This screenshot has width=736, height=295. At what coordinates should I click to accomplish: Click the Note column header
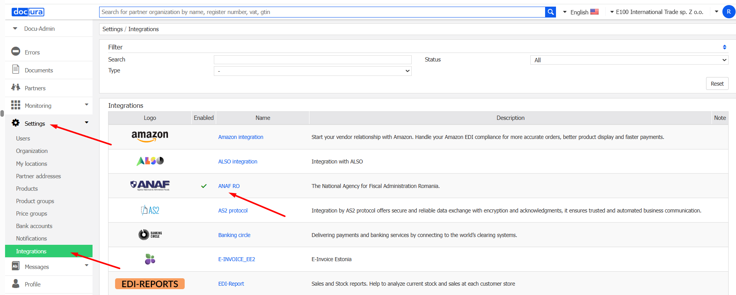[x=720, y=118]
